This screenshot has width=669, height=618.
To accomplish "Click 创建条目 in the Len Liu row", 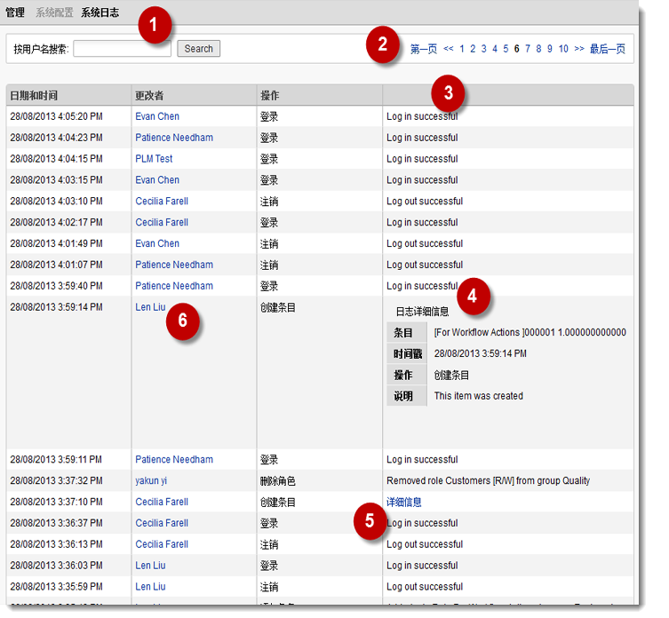I will (278, 307).
